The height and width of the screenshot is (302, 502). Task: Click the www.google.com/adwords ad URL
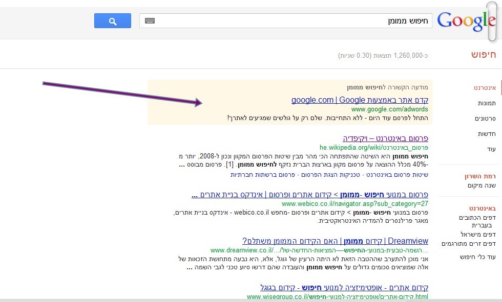[x=390, y=109]
